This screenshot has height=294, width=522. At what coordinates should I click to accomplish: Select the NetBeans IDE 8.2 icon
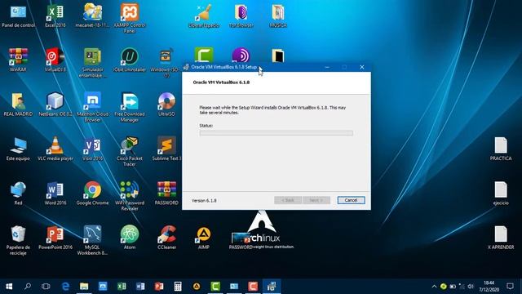coord(55,105)
